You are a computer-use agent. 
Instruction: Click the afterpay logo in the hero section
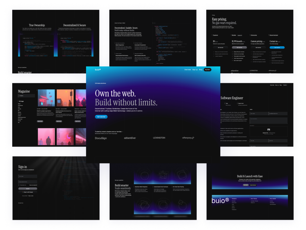click(x=188, y=138)
